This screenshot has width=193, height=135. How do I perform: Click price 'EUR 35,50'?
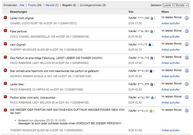[135, 76]
